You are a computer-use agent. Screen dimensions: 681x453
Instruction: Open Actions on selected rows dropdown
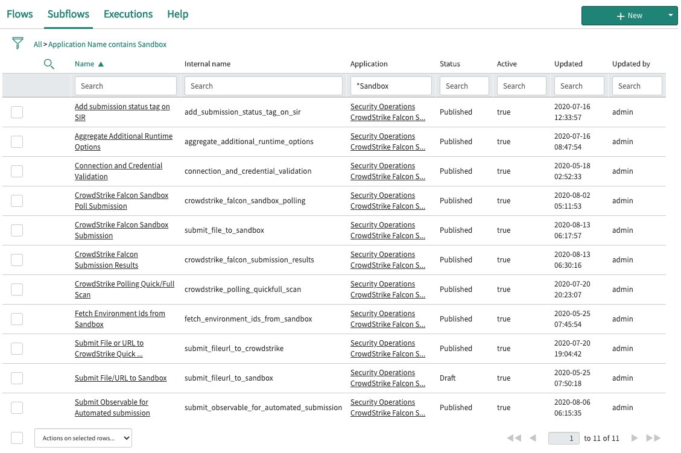[x=83, y=439]
